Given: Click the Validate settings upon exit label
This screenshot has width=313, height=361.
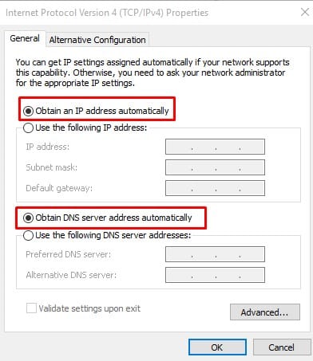Looking at the screenshot, I should click(89, 308).
